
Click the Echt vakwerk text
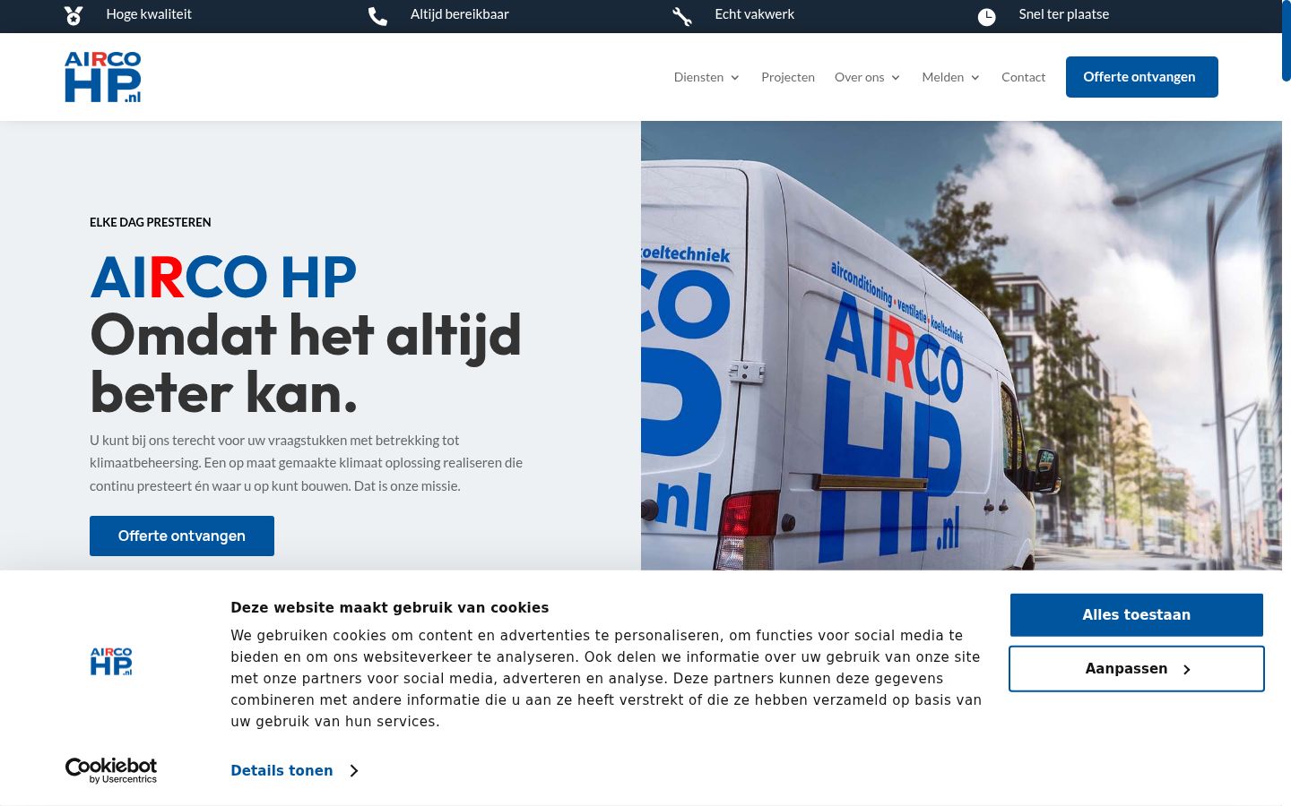[x=754, y=14]
